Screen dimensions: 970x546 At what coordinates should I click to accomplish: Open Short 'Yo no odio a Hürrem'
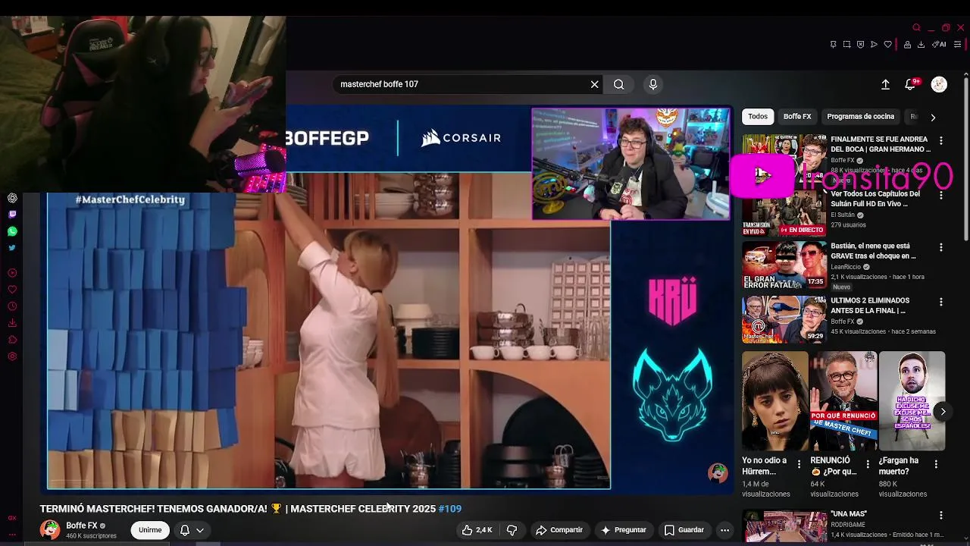click(x=774, y=401)
